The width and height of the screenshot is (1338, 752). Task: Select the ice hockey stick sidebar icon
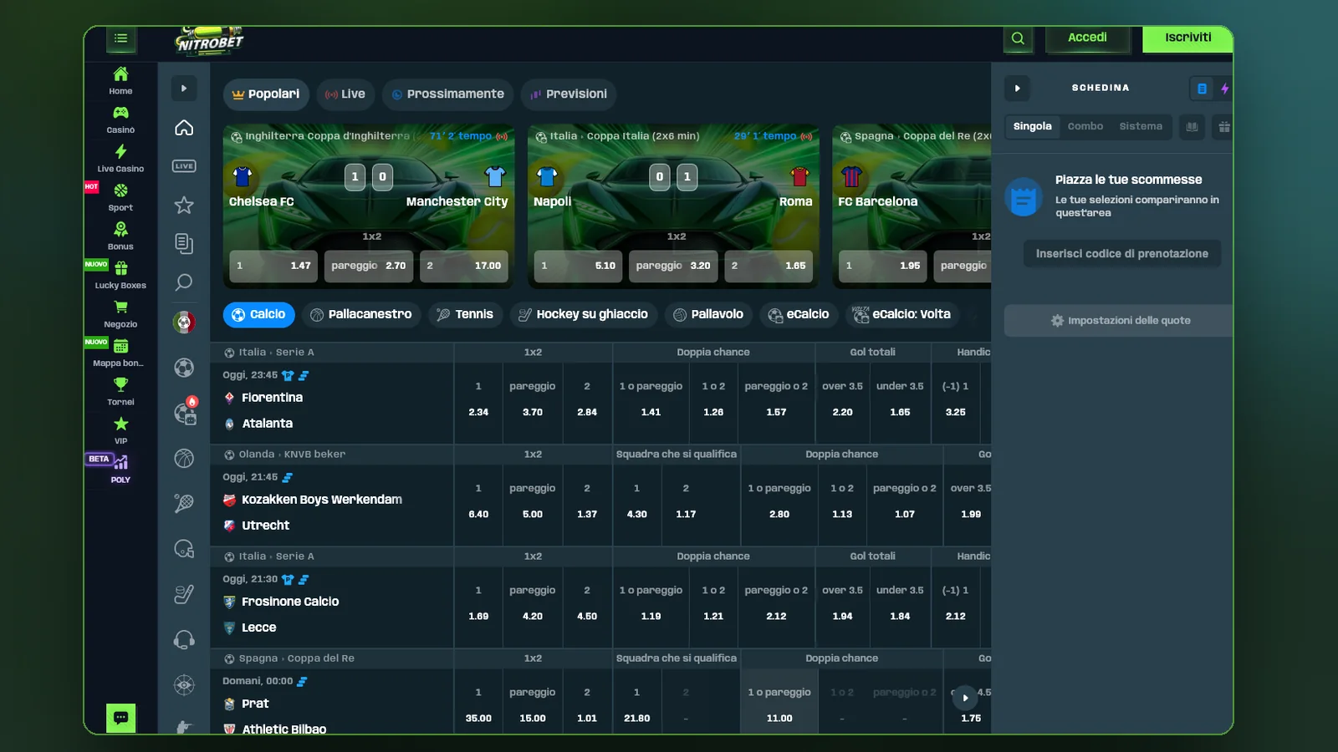coord(184,594)
